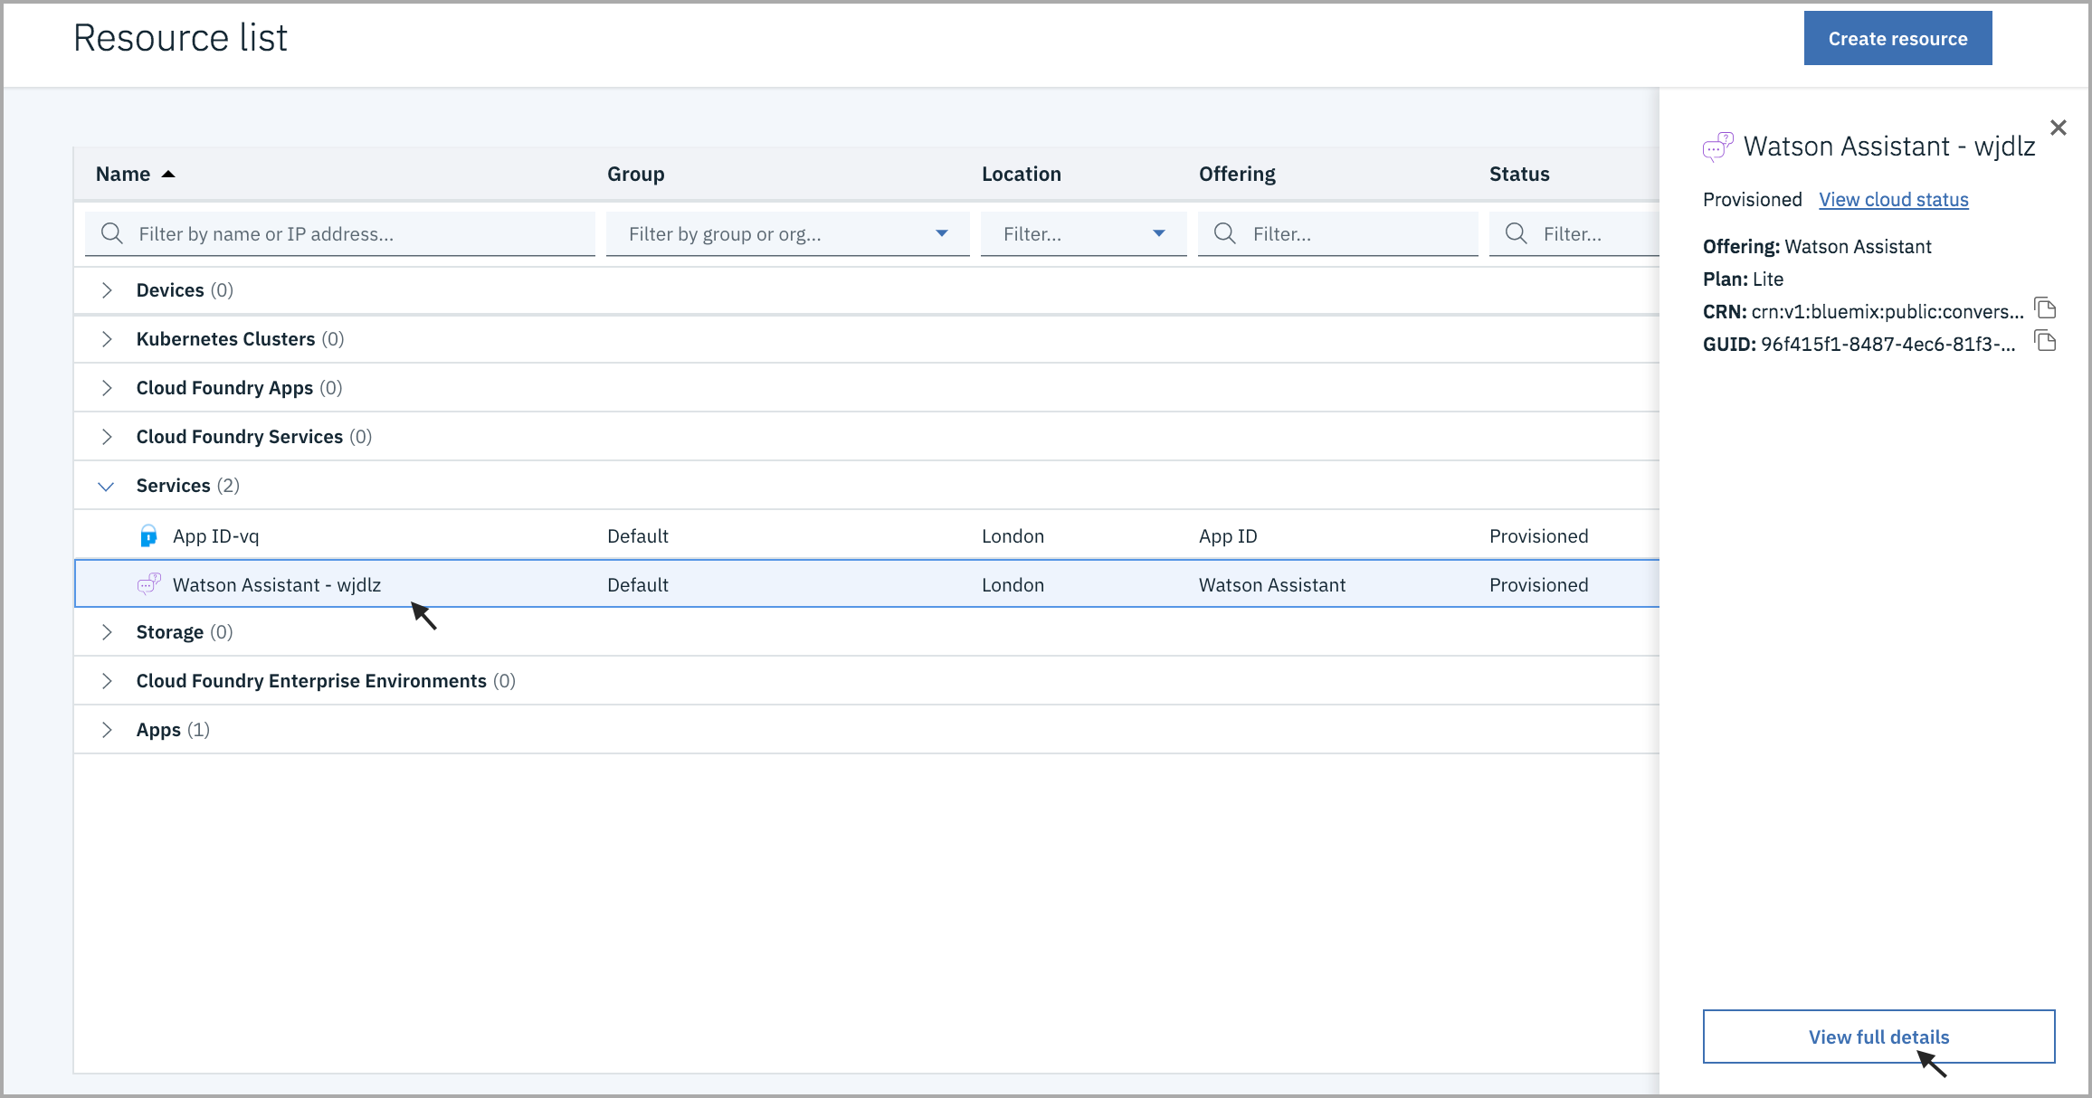Collapse the Services group
Screen dimensions: 2092x1098
click(106, 487)
